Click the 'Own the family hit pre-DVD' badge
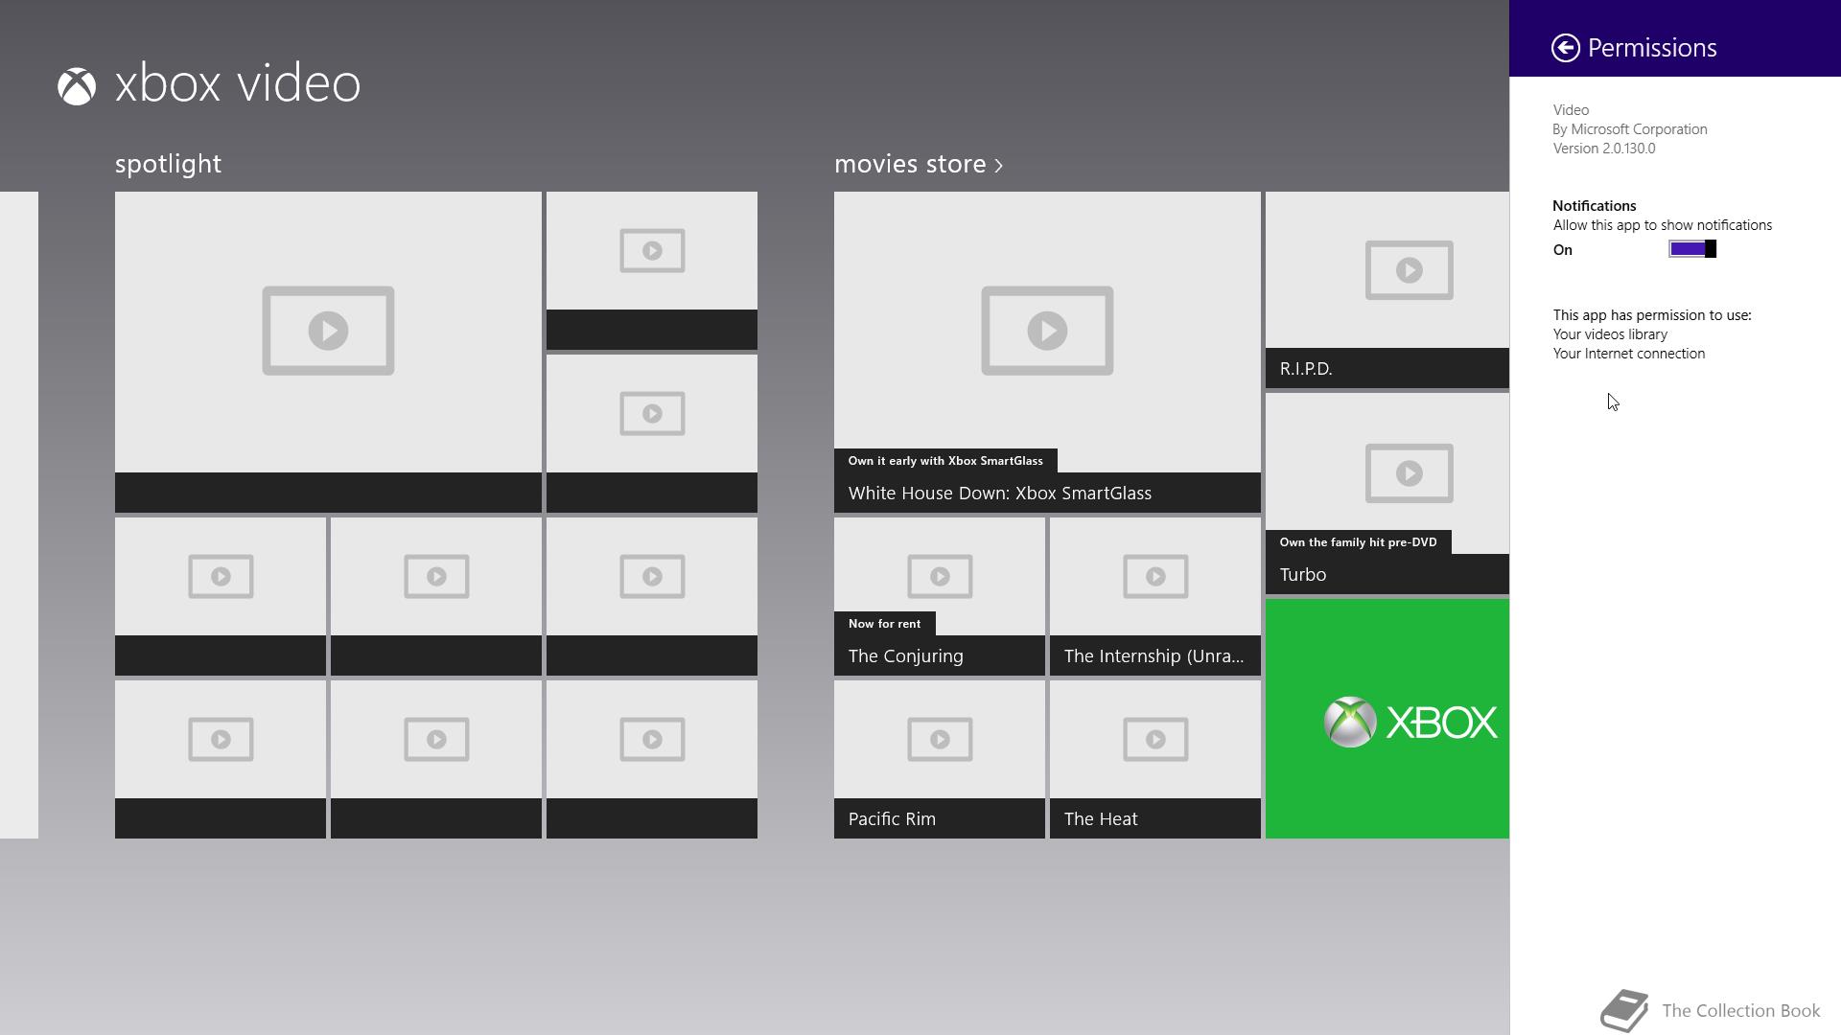 tap(1358, 542)
